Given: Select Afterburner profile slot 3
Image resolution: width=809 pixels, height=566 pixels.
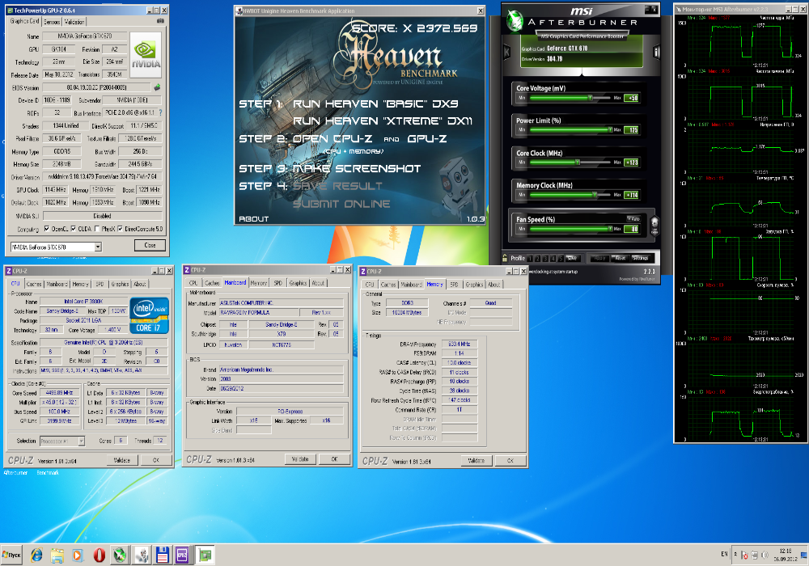Looking at the screenshot, I should [544, 258].
